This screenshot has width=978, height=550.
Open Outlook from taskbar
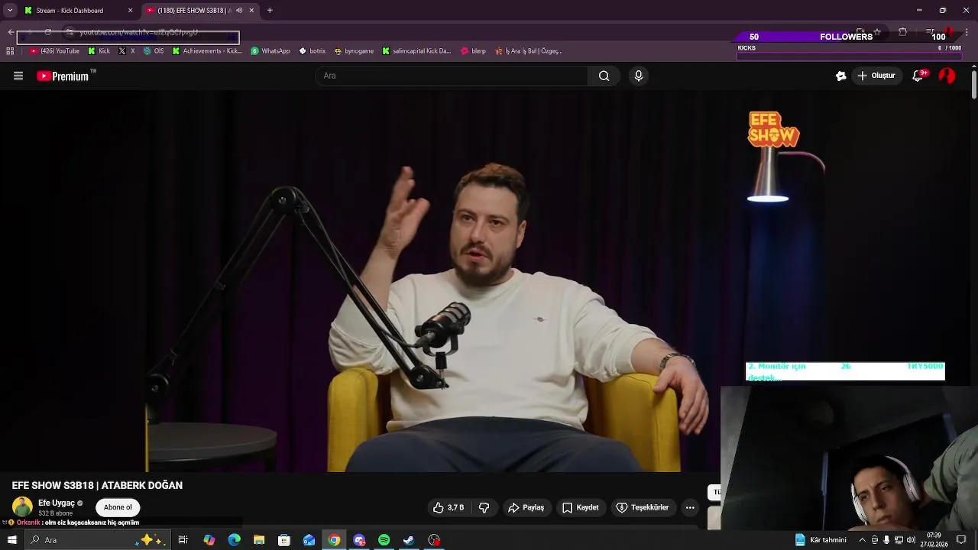[309, 540]
